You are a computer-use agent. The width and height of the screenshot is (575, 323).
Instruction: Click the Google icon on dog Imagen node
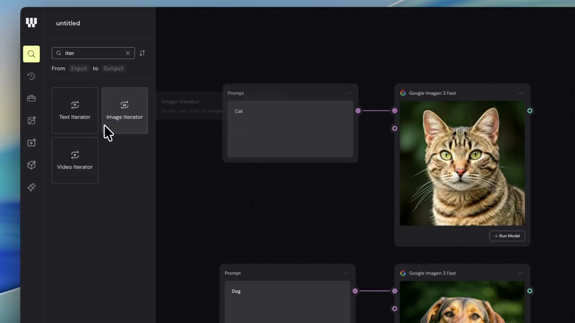pyautogui.click(x=403, y=273)
